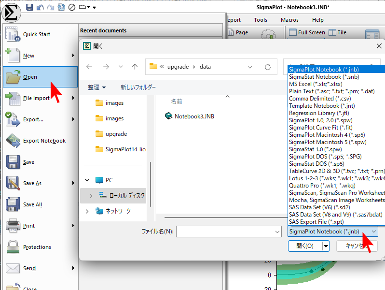This screenshot has height=290, width=385.
Task: Open Protections lock item
Action: coord(37,247)
